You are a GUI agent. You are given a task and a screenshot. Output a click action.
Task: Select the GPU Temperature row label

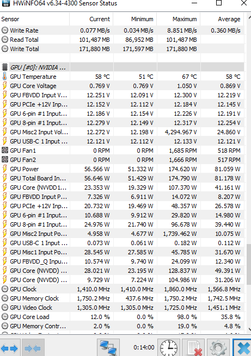[33, 77]
